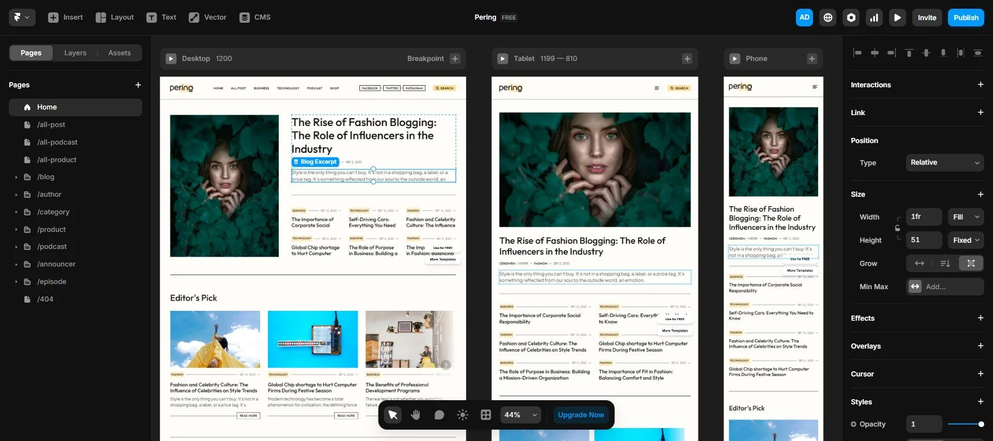Open the analytics bar chart icon

874,18
